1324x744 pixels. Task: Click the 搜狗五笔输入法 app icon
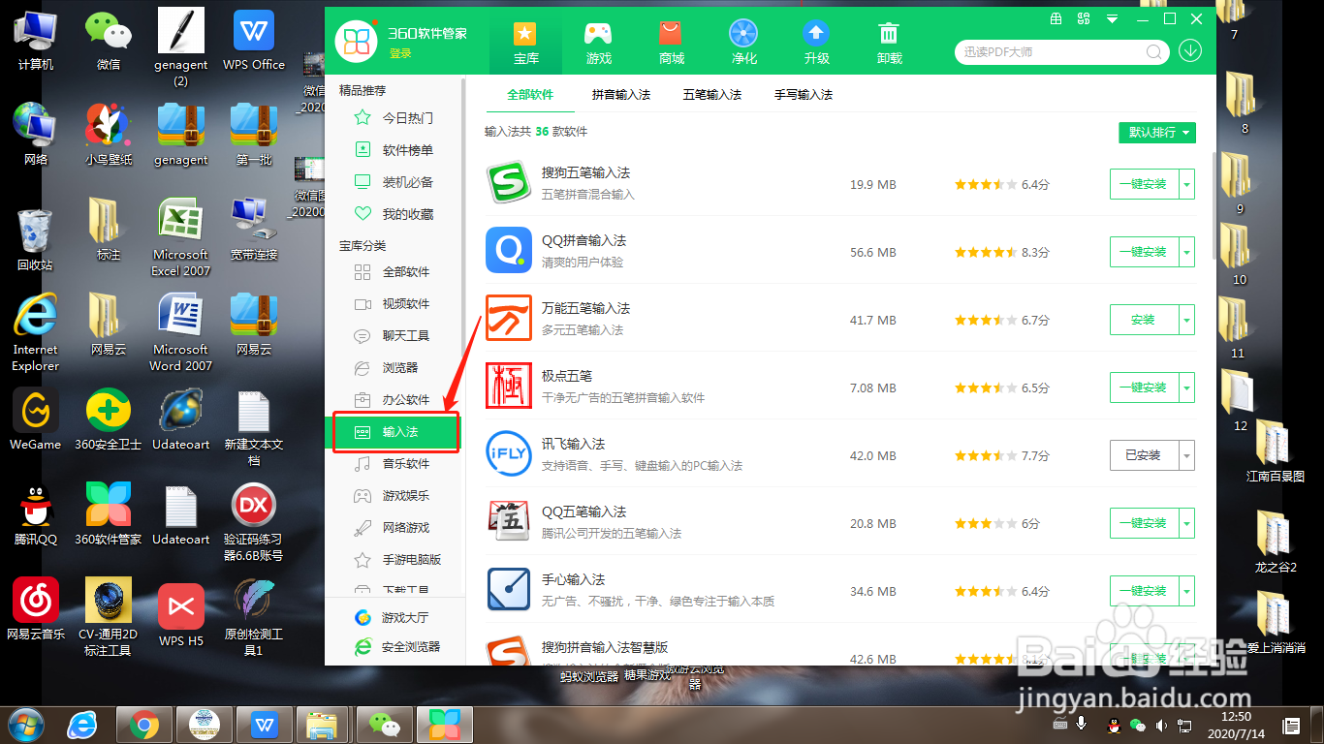pos(509,183)
